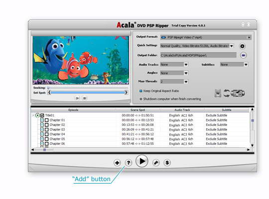
Task: Click Chapter 02 scene spot 00:13:53 <-> 00:26:08
Action: coord(137,125)
